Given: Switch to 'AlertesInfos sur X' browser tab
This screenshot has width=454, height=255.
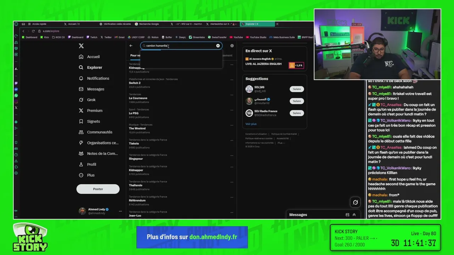Looking at the screenshot, I should point(222,24).
